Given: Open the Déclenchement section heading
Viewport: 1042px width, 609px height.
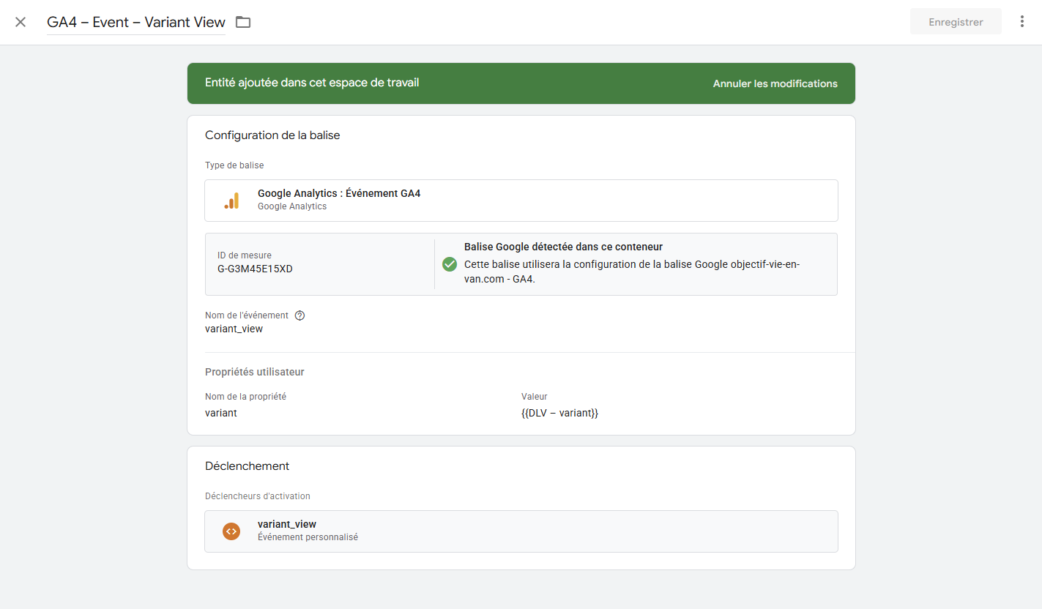Looking at the screenshot, I should (x=247, y=466).
